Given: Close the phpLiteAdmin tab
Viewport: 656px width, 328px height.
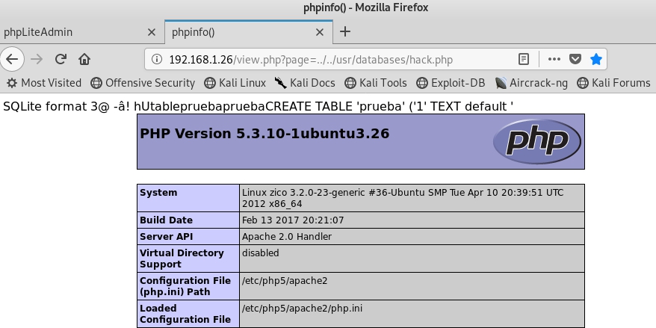Looking at the screenshot, I should point(152,32).
